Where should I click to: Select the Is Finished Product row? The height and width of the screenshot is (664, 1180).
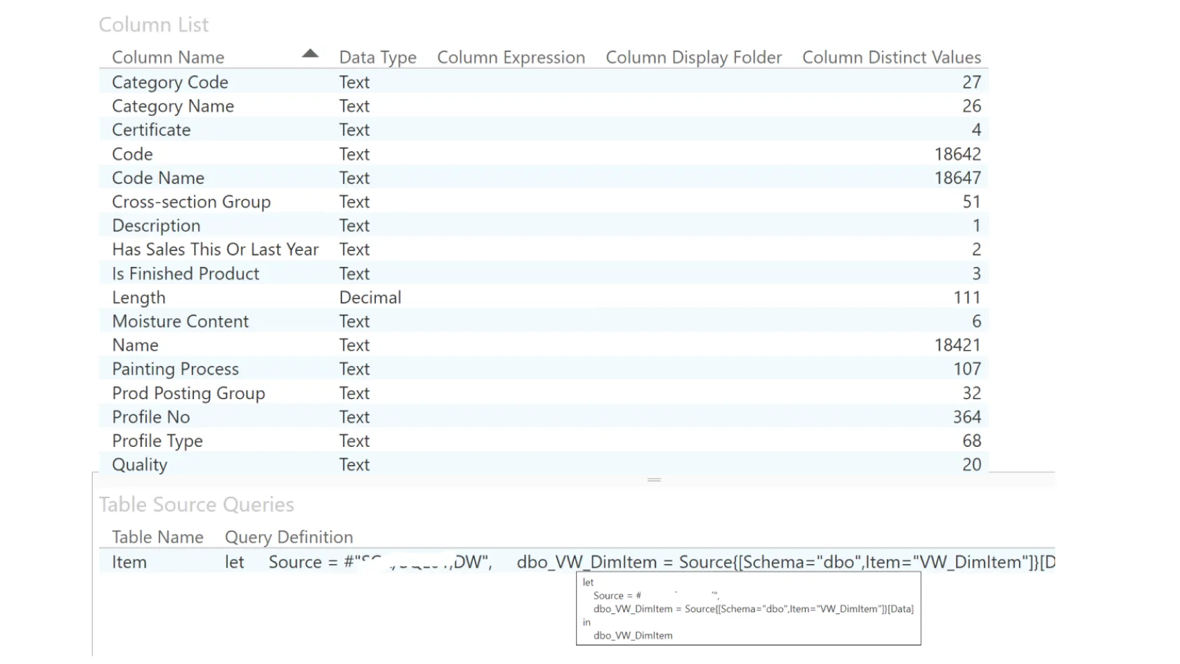click(185, 273)
